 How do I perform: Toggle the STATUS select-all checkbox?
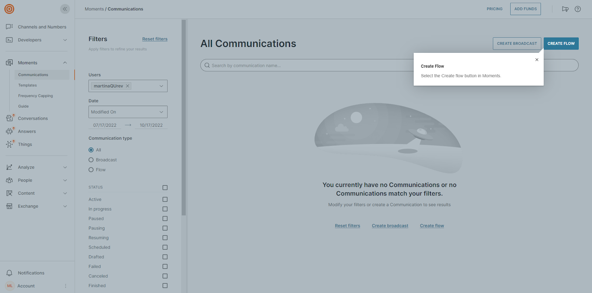pos(165,188)
